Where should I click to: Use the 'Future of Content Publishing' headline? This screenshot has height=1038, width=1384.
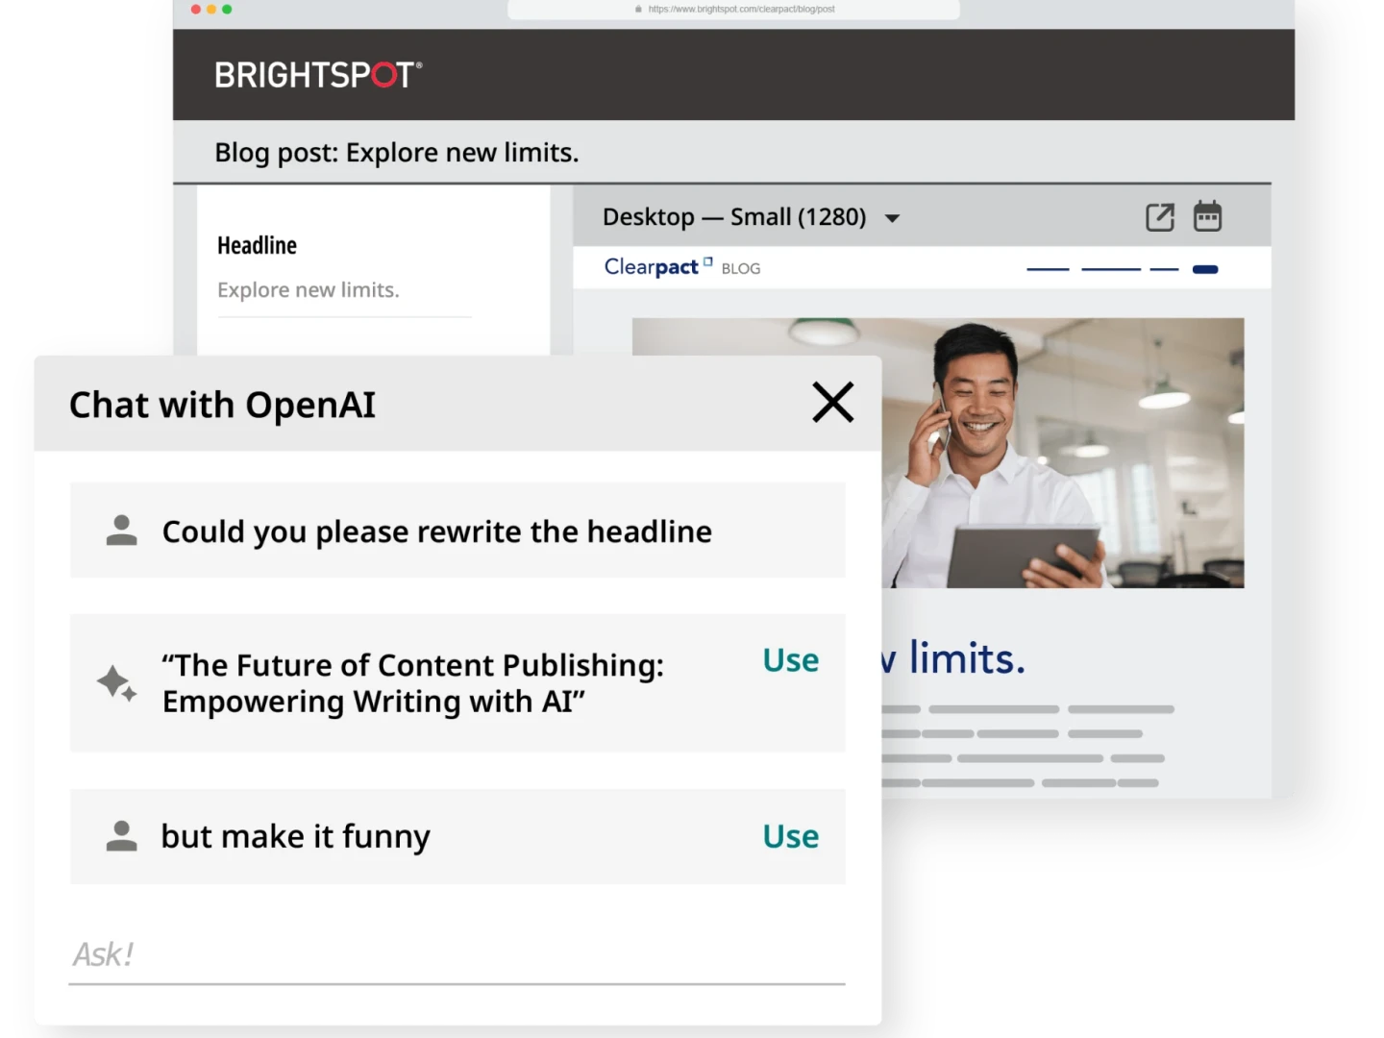point(790,660)
